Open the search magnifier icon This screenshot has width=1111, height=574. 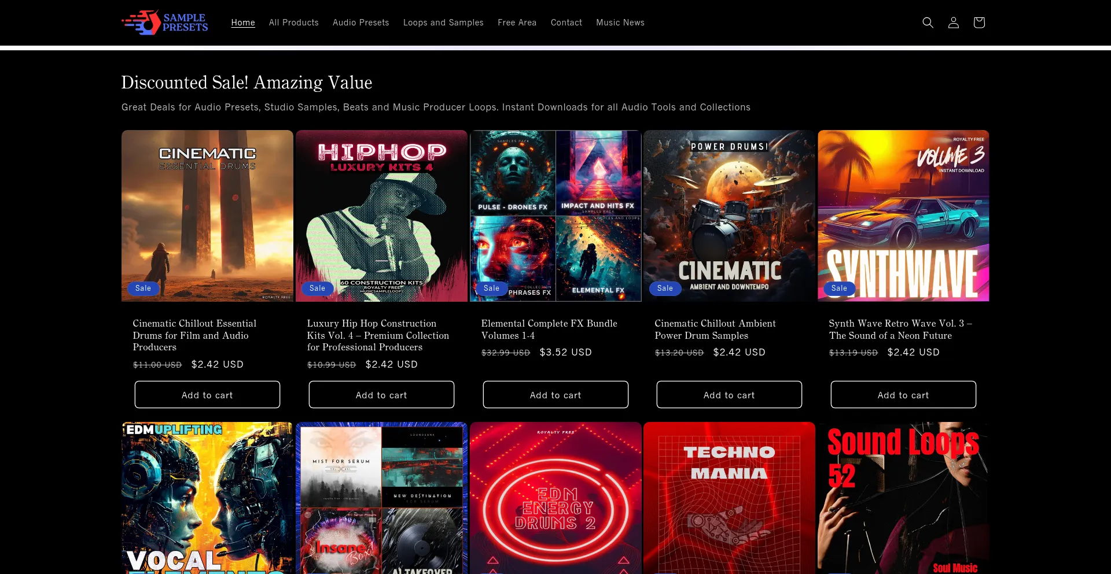(928, 23)
